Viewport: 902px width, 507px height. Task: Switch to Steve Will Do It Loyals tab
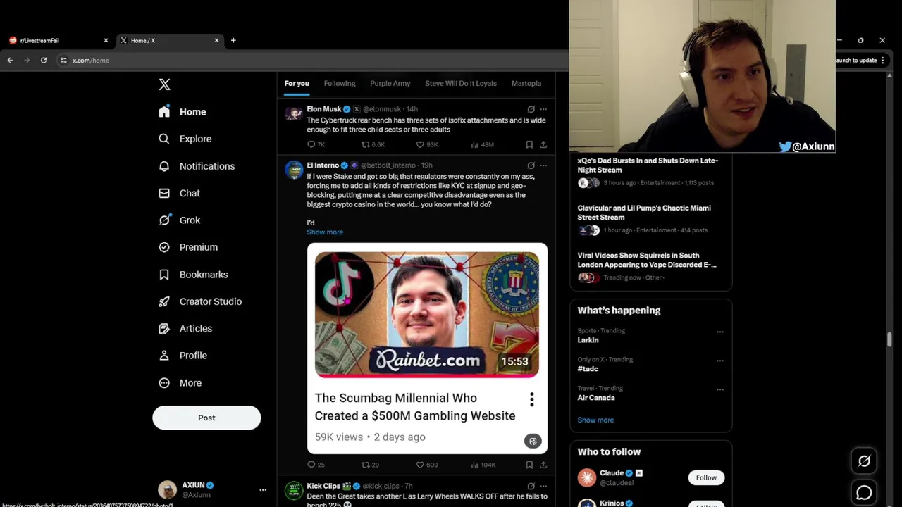461,83
